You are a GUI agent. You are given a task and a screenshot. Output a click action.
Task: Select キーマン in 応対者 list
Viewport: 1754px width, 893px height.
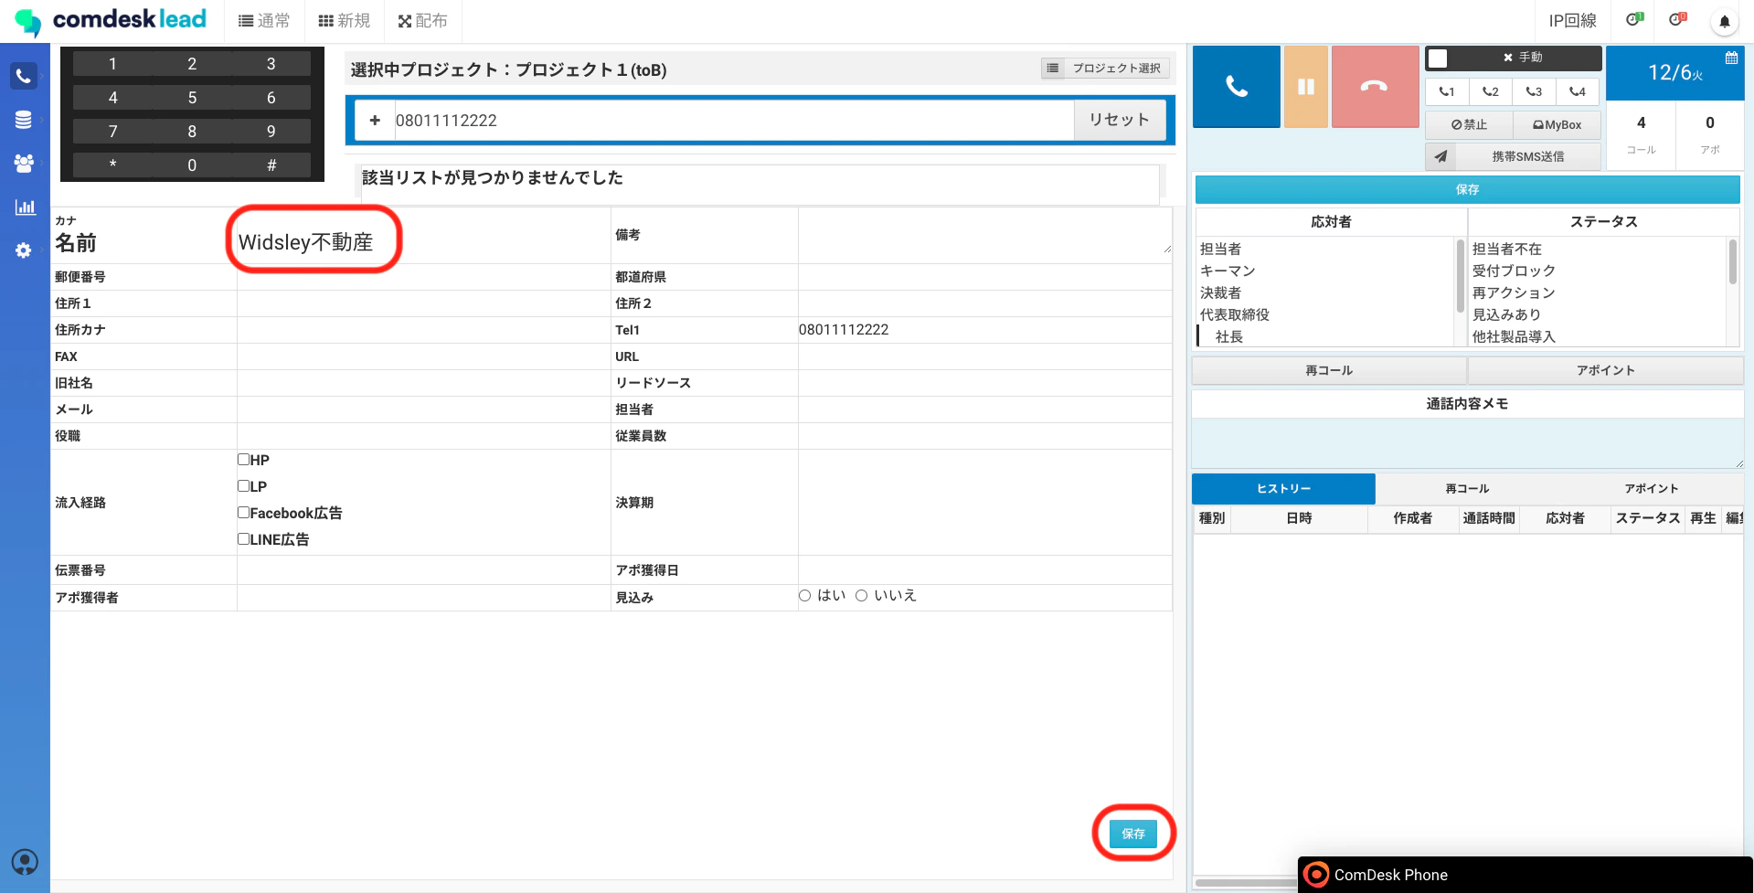coord(1228,271)
